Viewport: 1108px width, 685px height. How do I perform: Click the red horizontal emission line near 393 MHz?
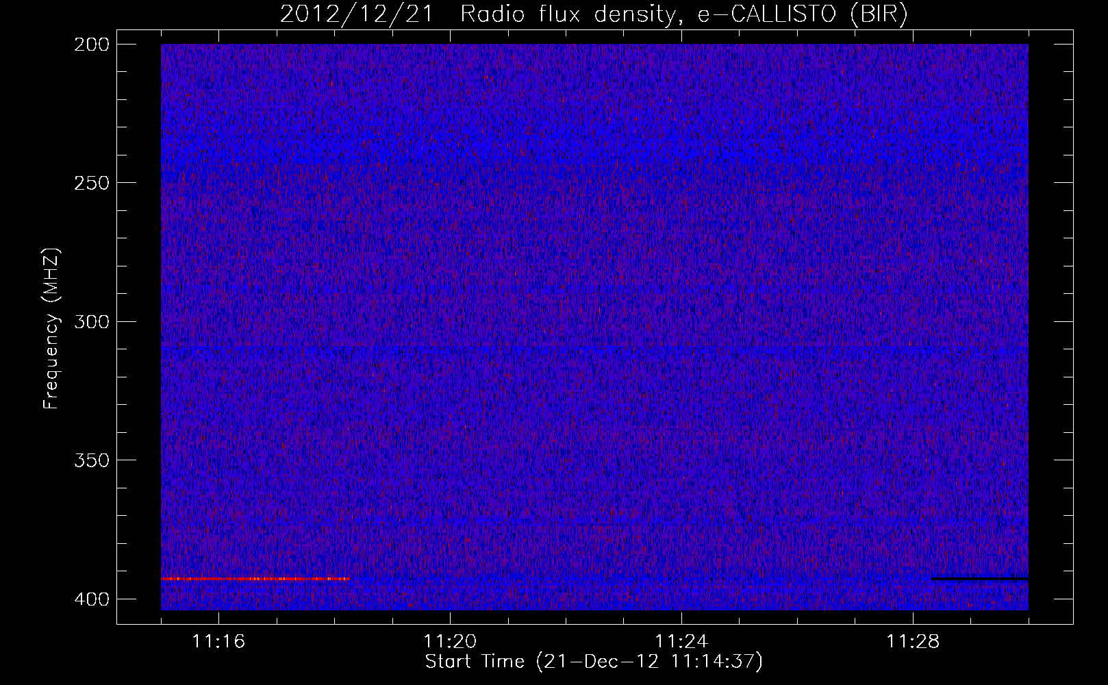255,579
